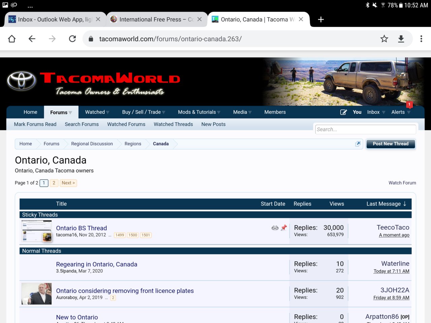Open the Home navigation tab
This screenshot has width=431, height=323.
tap(30, 112)
